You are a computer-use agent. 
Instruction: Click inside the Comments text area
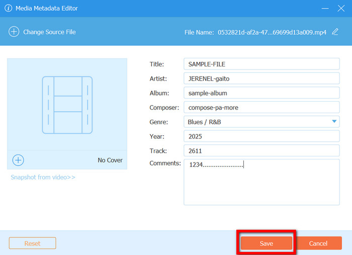261,186
